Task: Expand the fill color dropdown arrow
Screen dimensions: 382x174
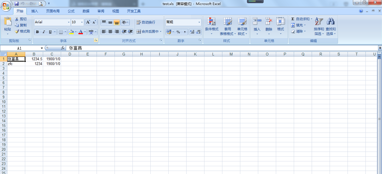Action: click(x=76, y=32)
